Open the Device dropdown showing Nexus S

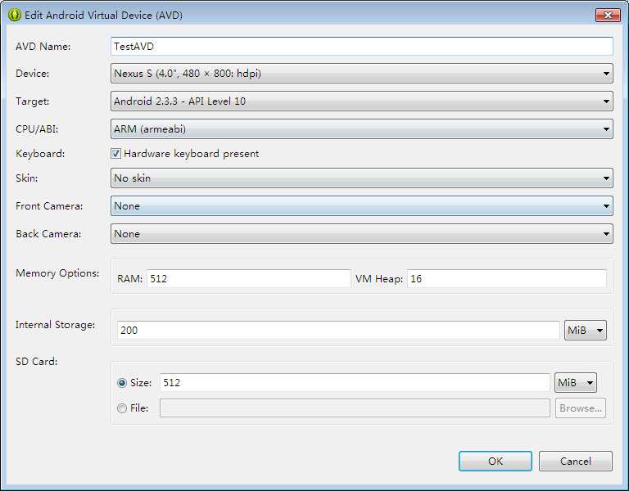(361, 74)
